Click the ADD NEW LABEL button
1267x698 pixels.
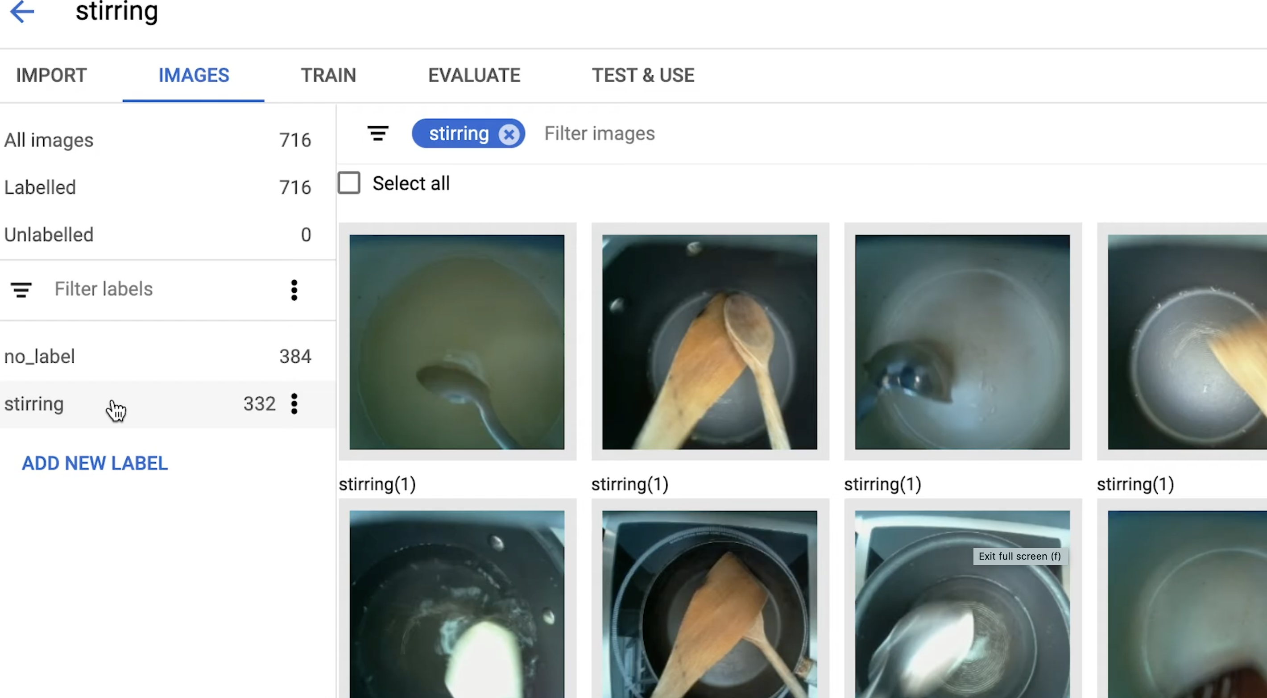click(95, 462)
